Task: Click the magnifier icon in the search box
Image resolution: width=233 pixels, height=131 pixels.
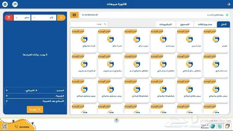Action: [105, 24]
